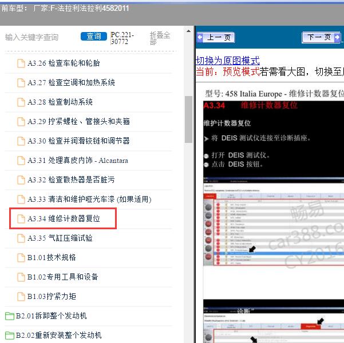The image size is (344, 343).
Task: Open the 切换为原图模式 link
Action: coord(227,61)
